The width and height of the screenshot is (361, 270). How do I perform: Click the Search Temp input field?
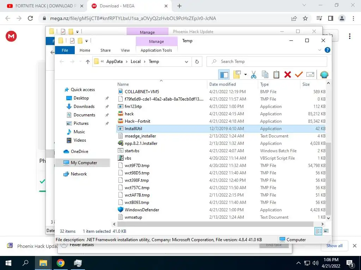coord(267,62)
